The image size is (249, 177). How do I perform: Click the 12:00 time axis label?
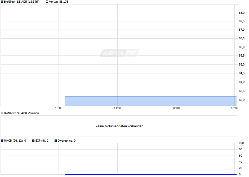pos(176,108)
